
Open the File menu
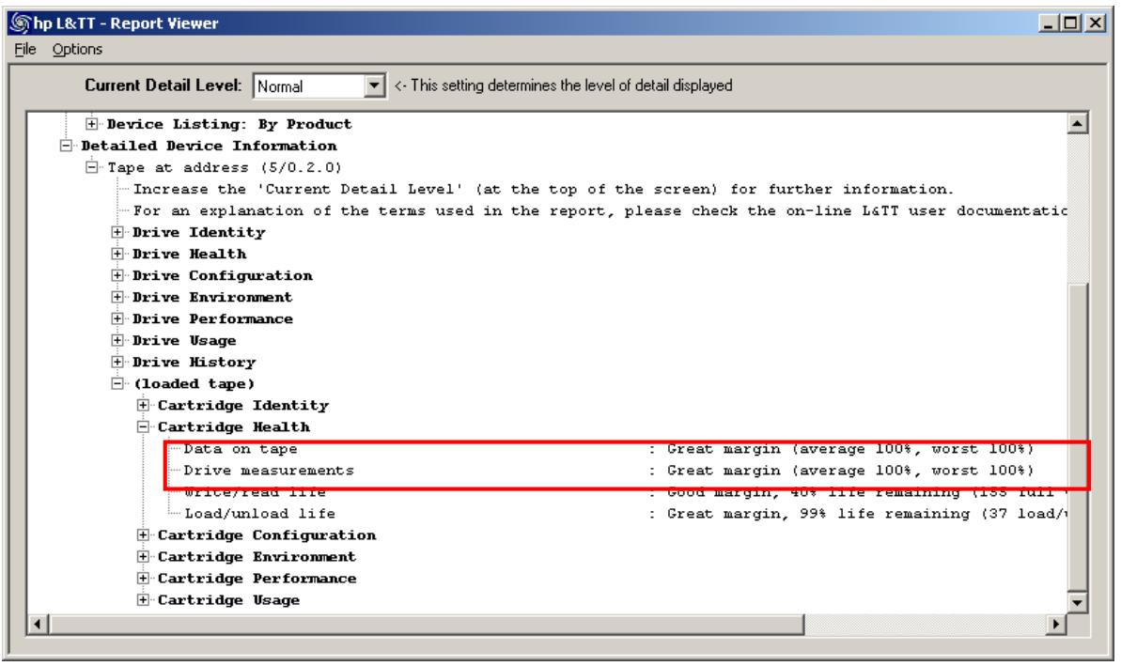coord(25,49)
